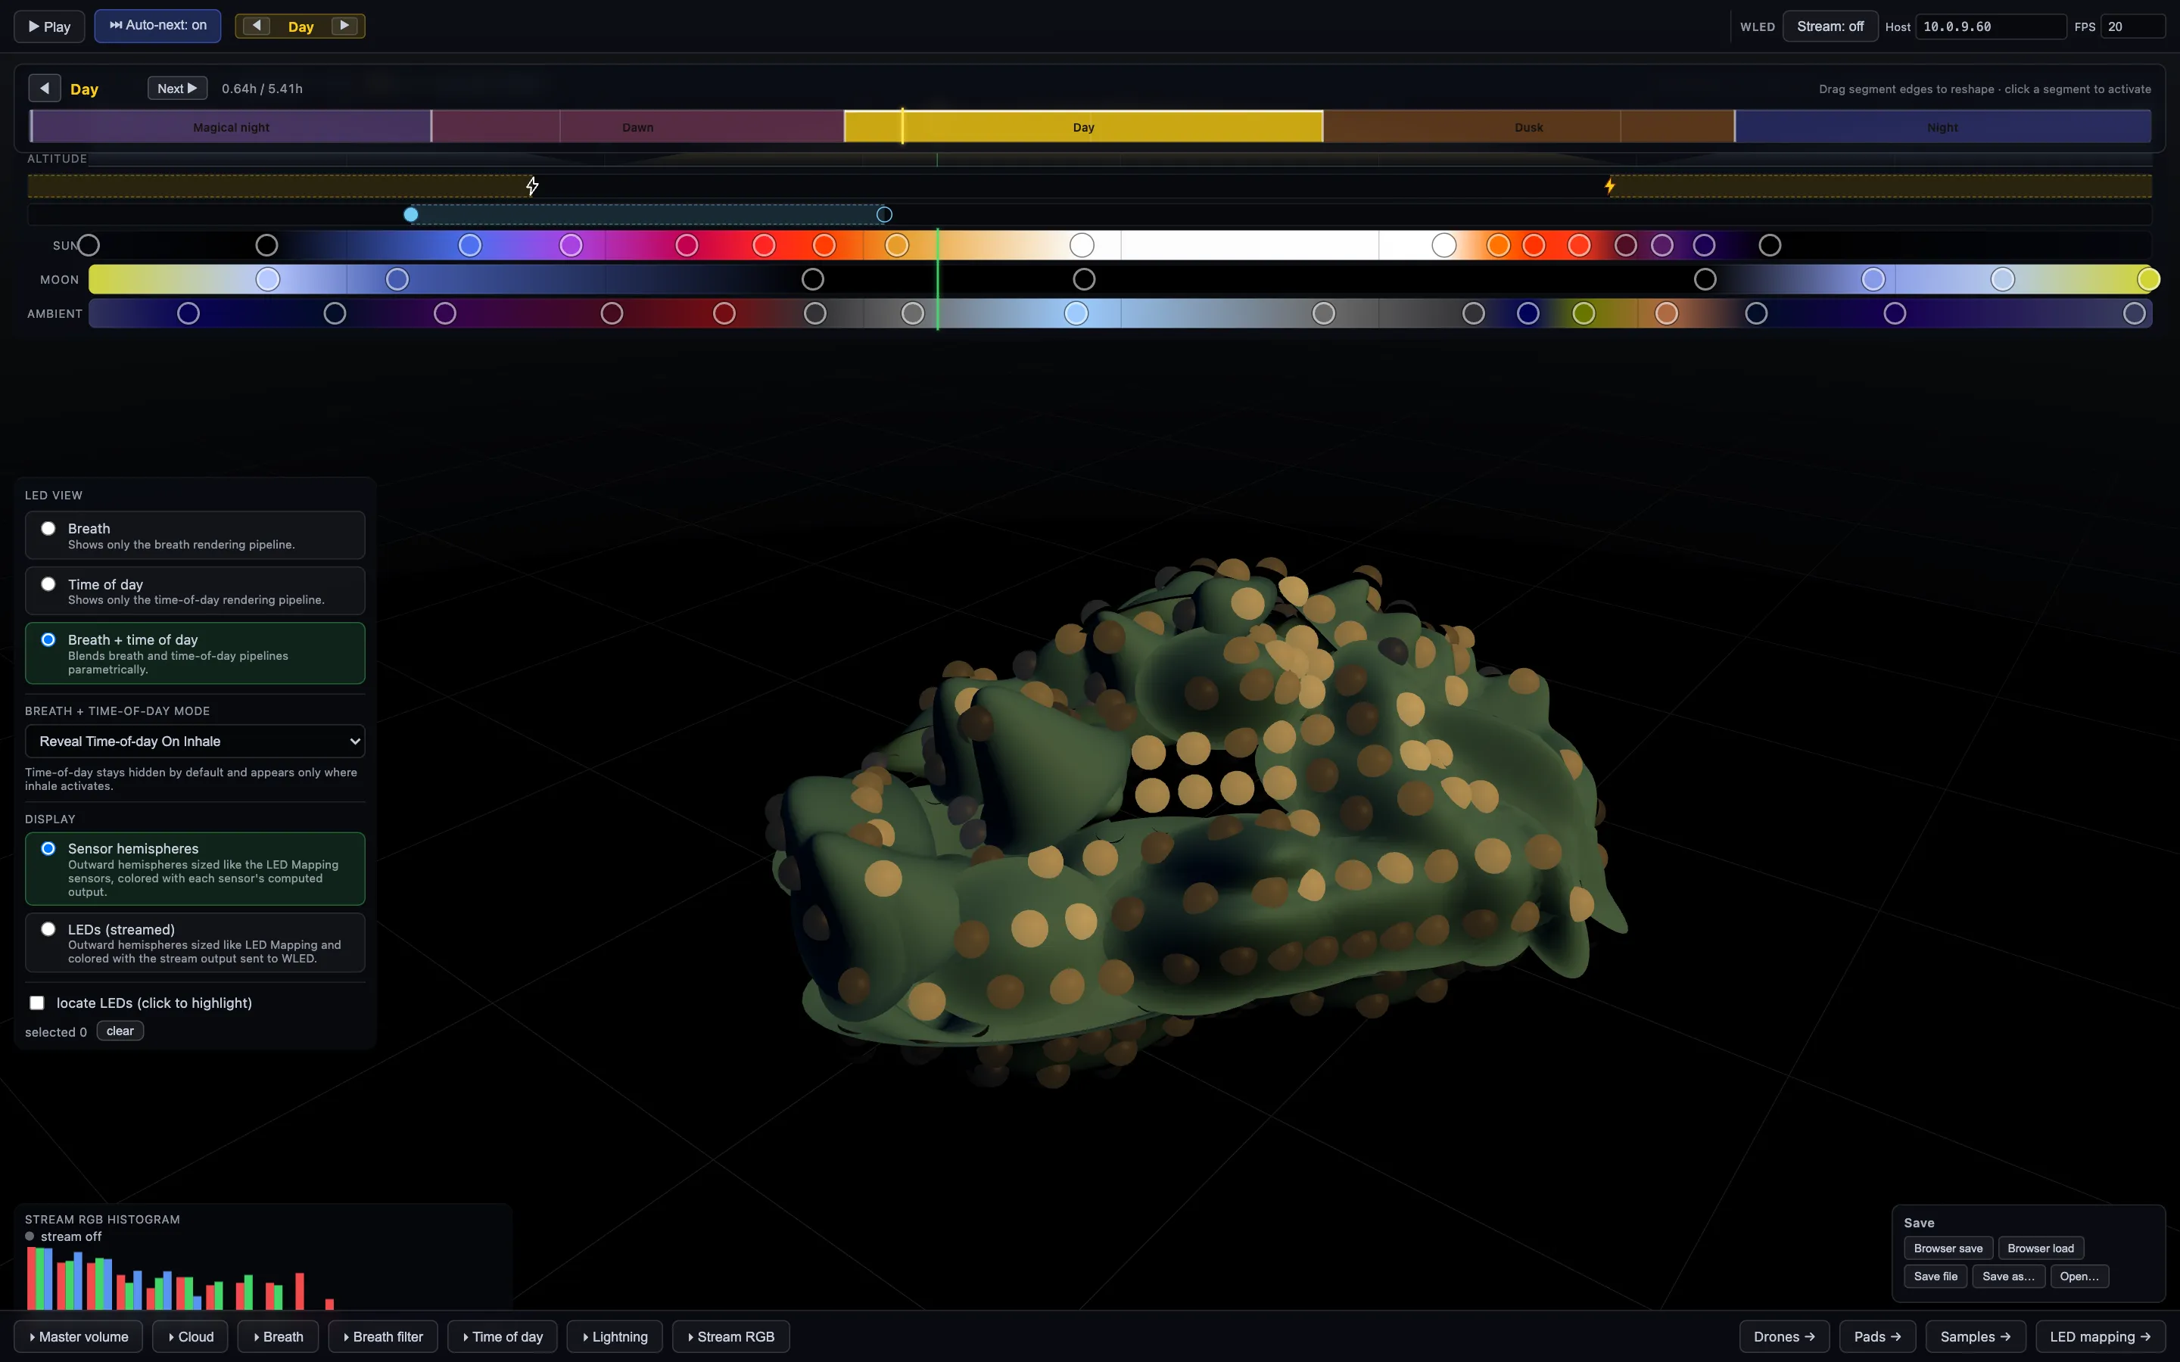This screenshot has width=2180, height=1362.
Task: Click the Open… button
Action: (x=2079, y=1276)
